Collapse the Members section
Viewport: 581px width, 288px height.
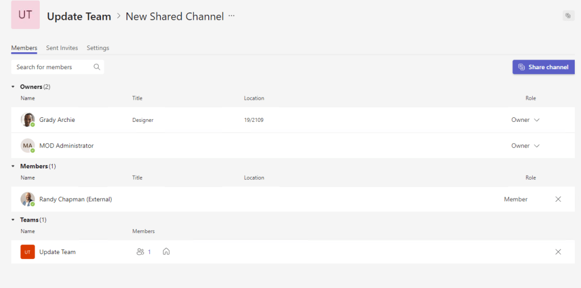pyautogui.click(x=14, y=166)
